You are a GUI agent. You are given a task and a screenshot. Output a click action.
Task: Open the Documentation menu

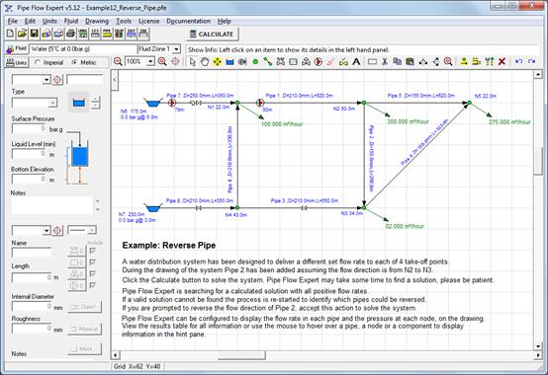tap(188, 21)
